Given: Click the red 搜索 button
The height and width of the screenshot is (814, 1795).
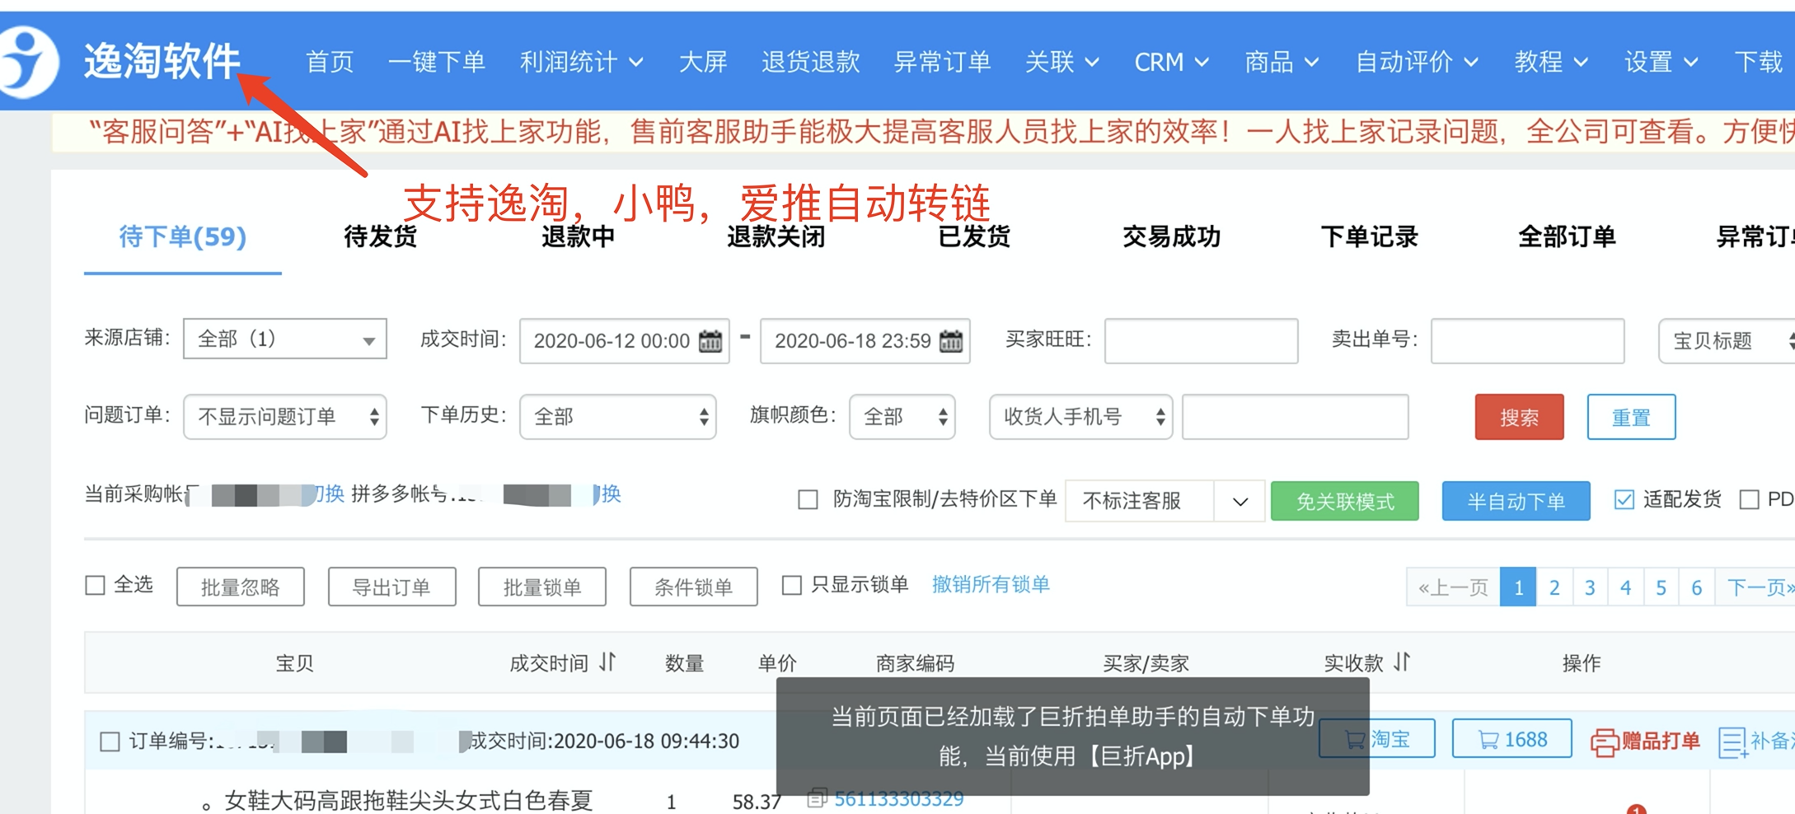Looking at the screenshot, I should pyautogui.click(x=1519, y=417).
